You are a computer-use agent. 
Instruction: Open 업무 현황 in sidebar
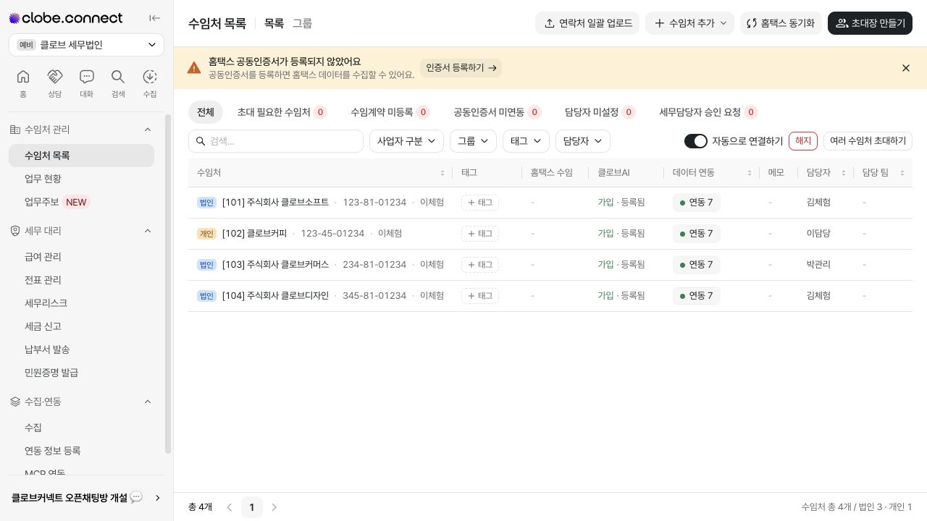(x=81, y=179)
